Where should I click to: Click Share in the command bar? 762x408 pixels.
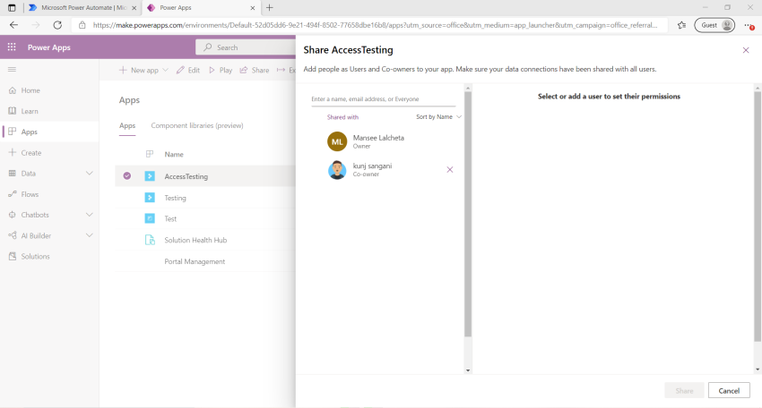tap(255, 70)
